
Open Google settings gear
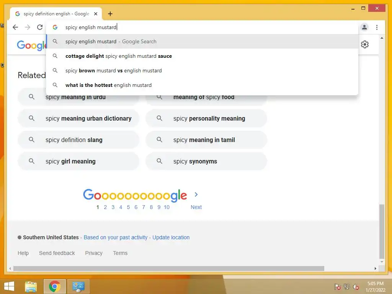[x=365, y=44]
